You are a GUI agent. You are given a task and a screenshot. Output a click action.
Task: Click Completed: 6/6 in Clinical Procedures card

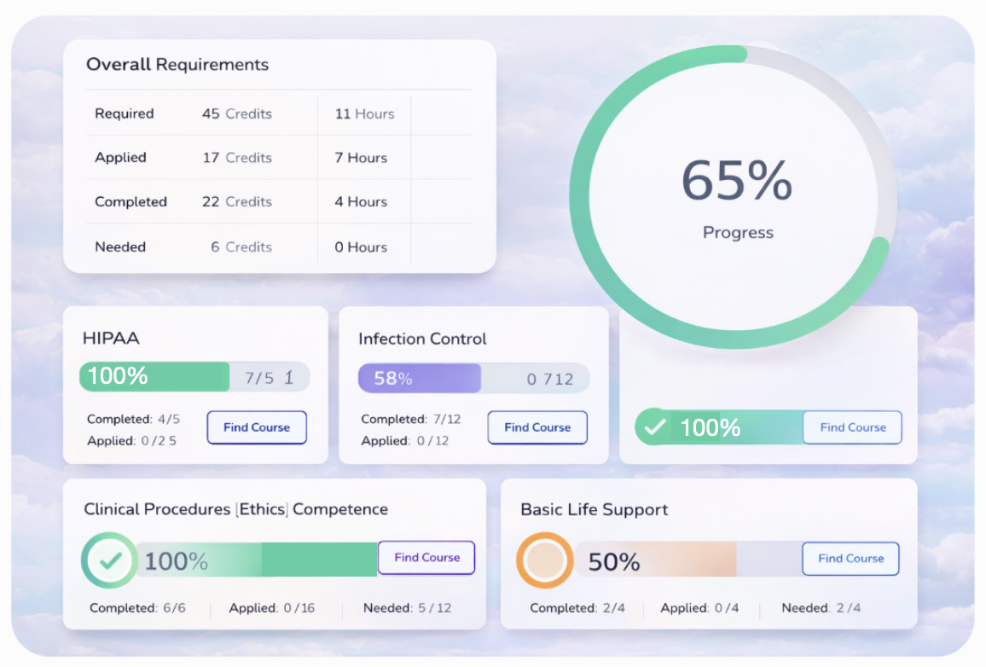coord(137,608)
